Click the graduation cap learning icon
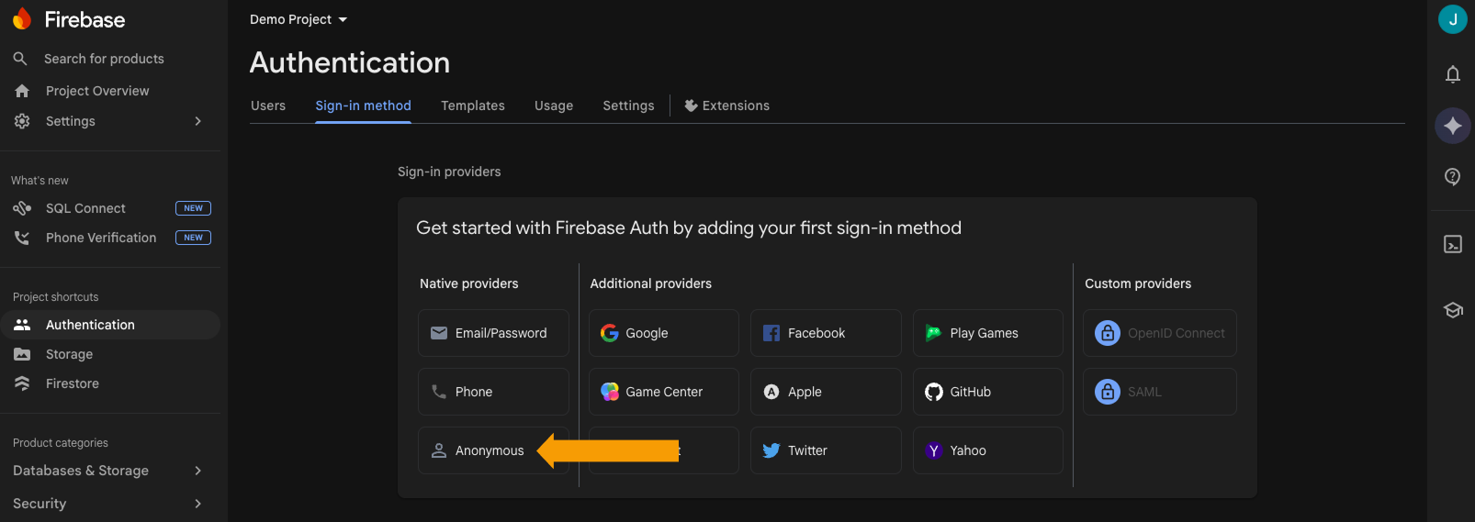Screen dimensions: 1475x522 coord(1453,310)
